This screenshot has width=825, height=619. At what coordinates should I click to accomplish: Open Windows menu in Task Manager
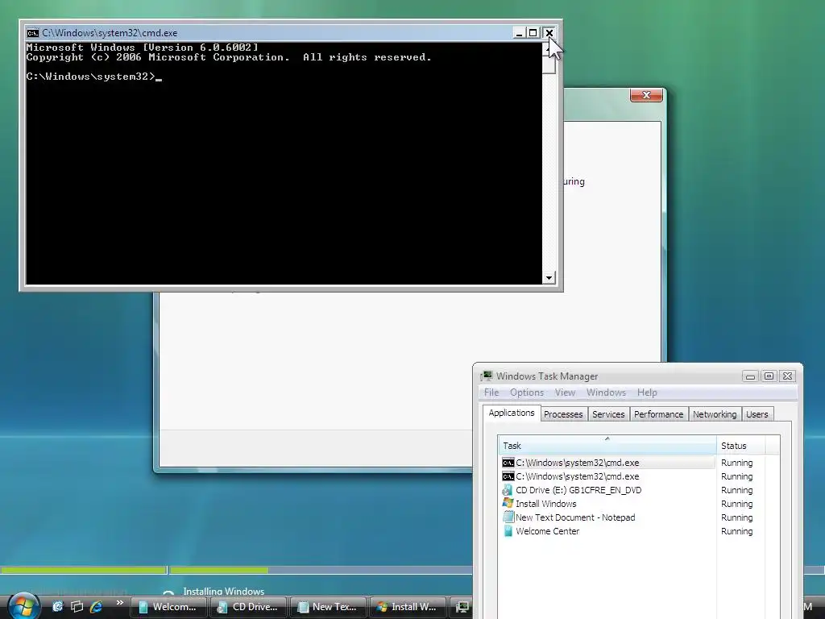pyautogui.click(x=606, y=393)
